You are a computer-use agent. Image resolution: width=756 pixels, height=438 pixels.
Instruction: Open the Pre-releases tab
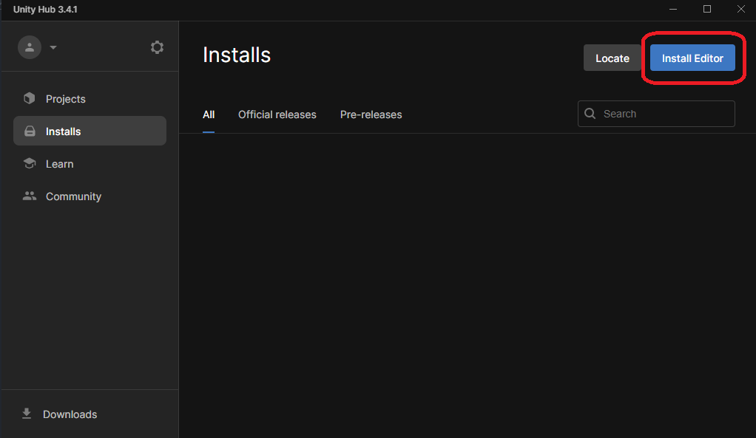click(370, 114)
